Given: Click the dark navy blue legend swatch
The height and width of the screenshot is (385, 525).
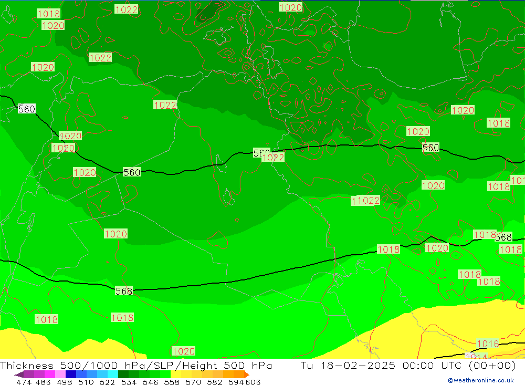Looking at the screenshot, I should (71, 374).
